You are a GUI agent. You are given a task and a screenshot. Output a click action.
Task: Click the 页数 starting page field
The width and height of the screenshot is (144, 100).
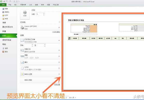click(x=28, y=45)
